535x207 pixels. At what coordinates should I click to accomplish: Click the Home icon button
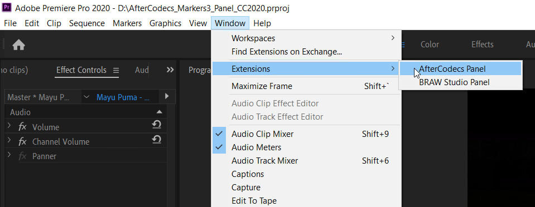coord(19,45)
